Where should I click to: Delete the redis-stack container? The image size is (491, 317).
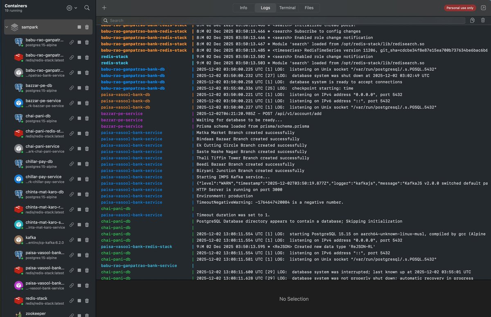pos(87,301)
